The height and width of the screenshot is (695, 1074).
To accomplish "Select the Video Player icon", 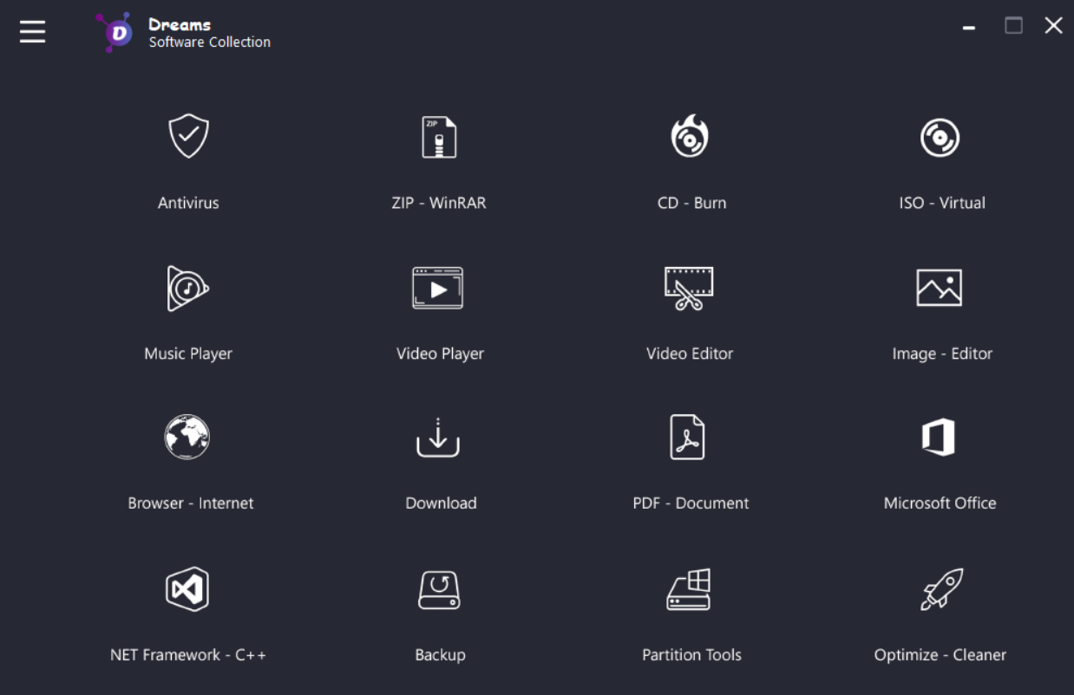I will pos(438,288).
